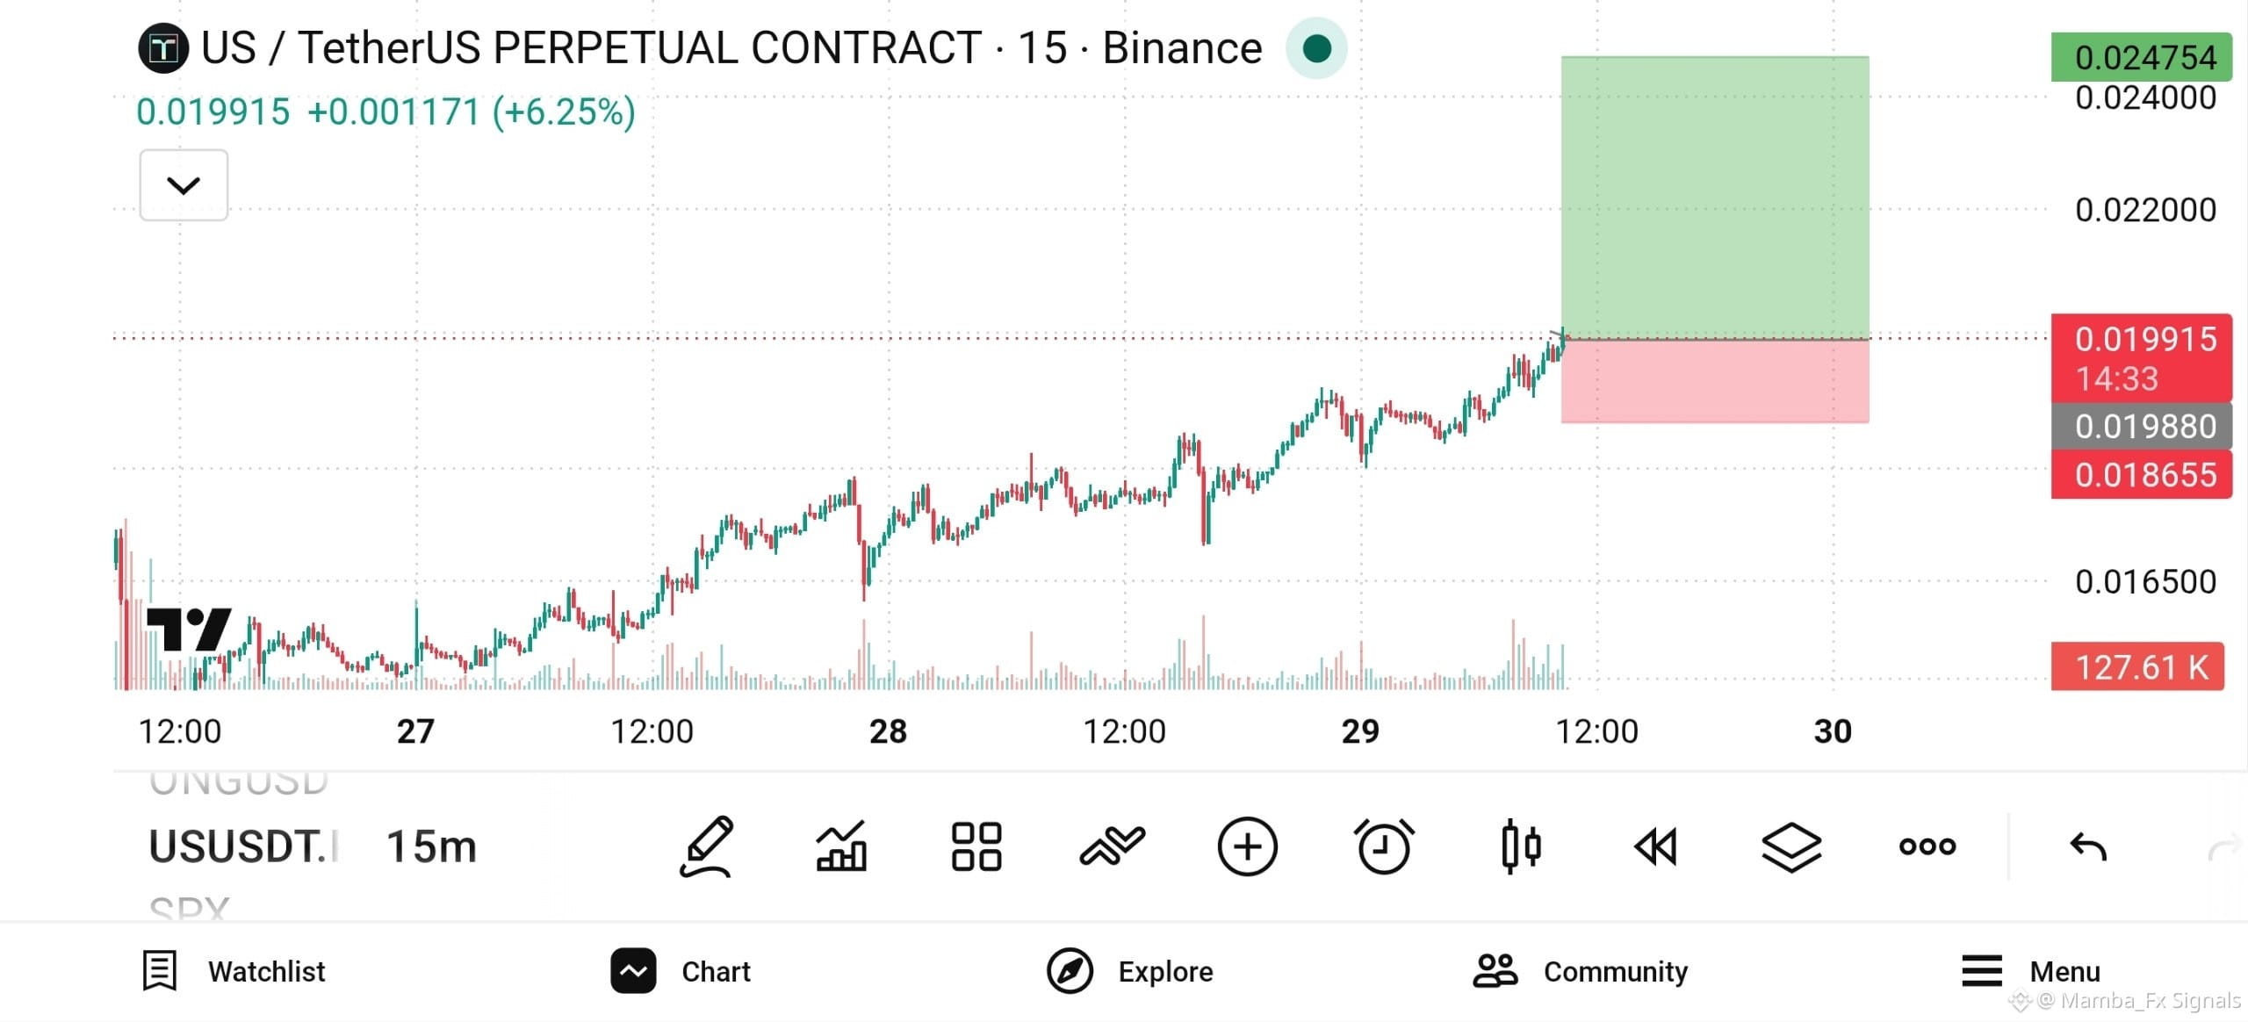Start bar replay with the rewind icon

tap(1655, 847)
